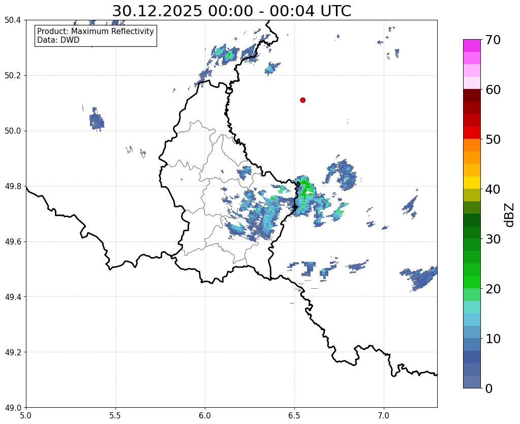Screen dimensions: 520x424
Task: Click the 49.4 latitude axis label
Action: point(13,296)
